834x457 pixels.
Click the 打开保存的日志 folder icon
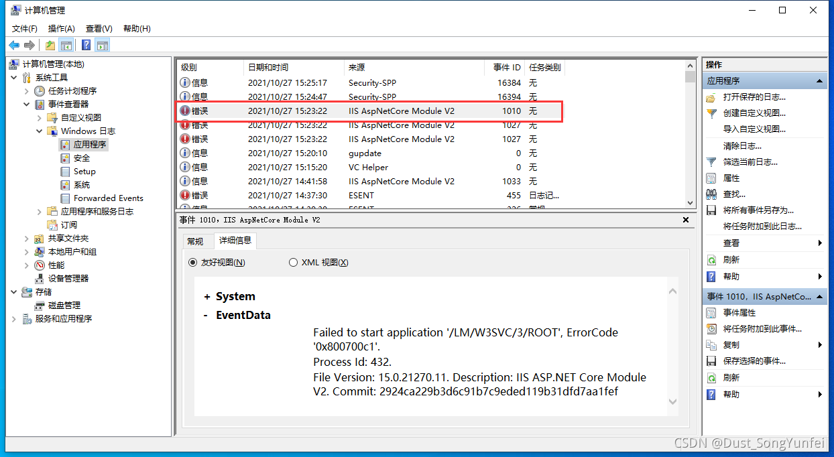tap(711, 98)
